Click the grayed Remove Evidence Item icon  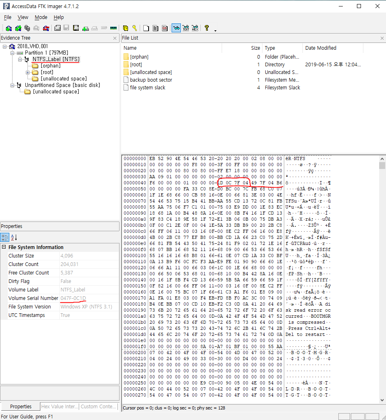[x=36, y=28]
